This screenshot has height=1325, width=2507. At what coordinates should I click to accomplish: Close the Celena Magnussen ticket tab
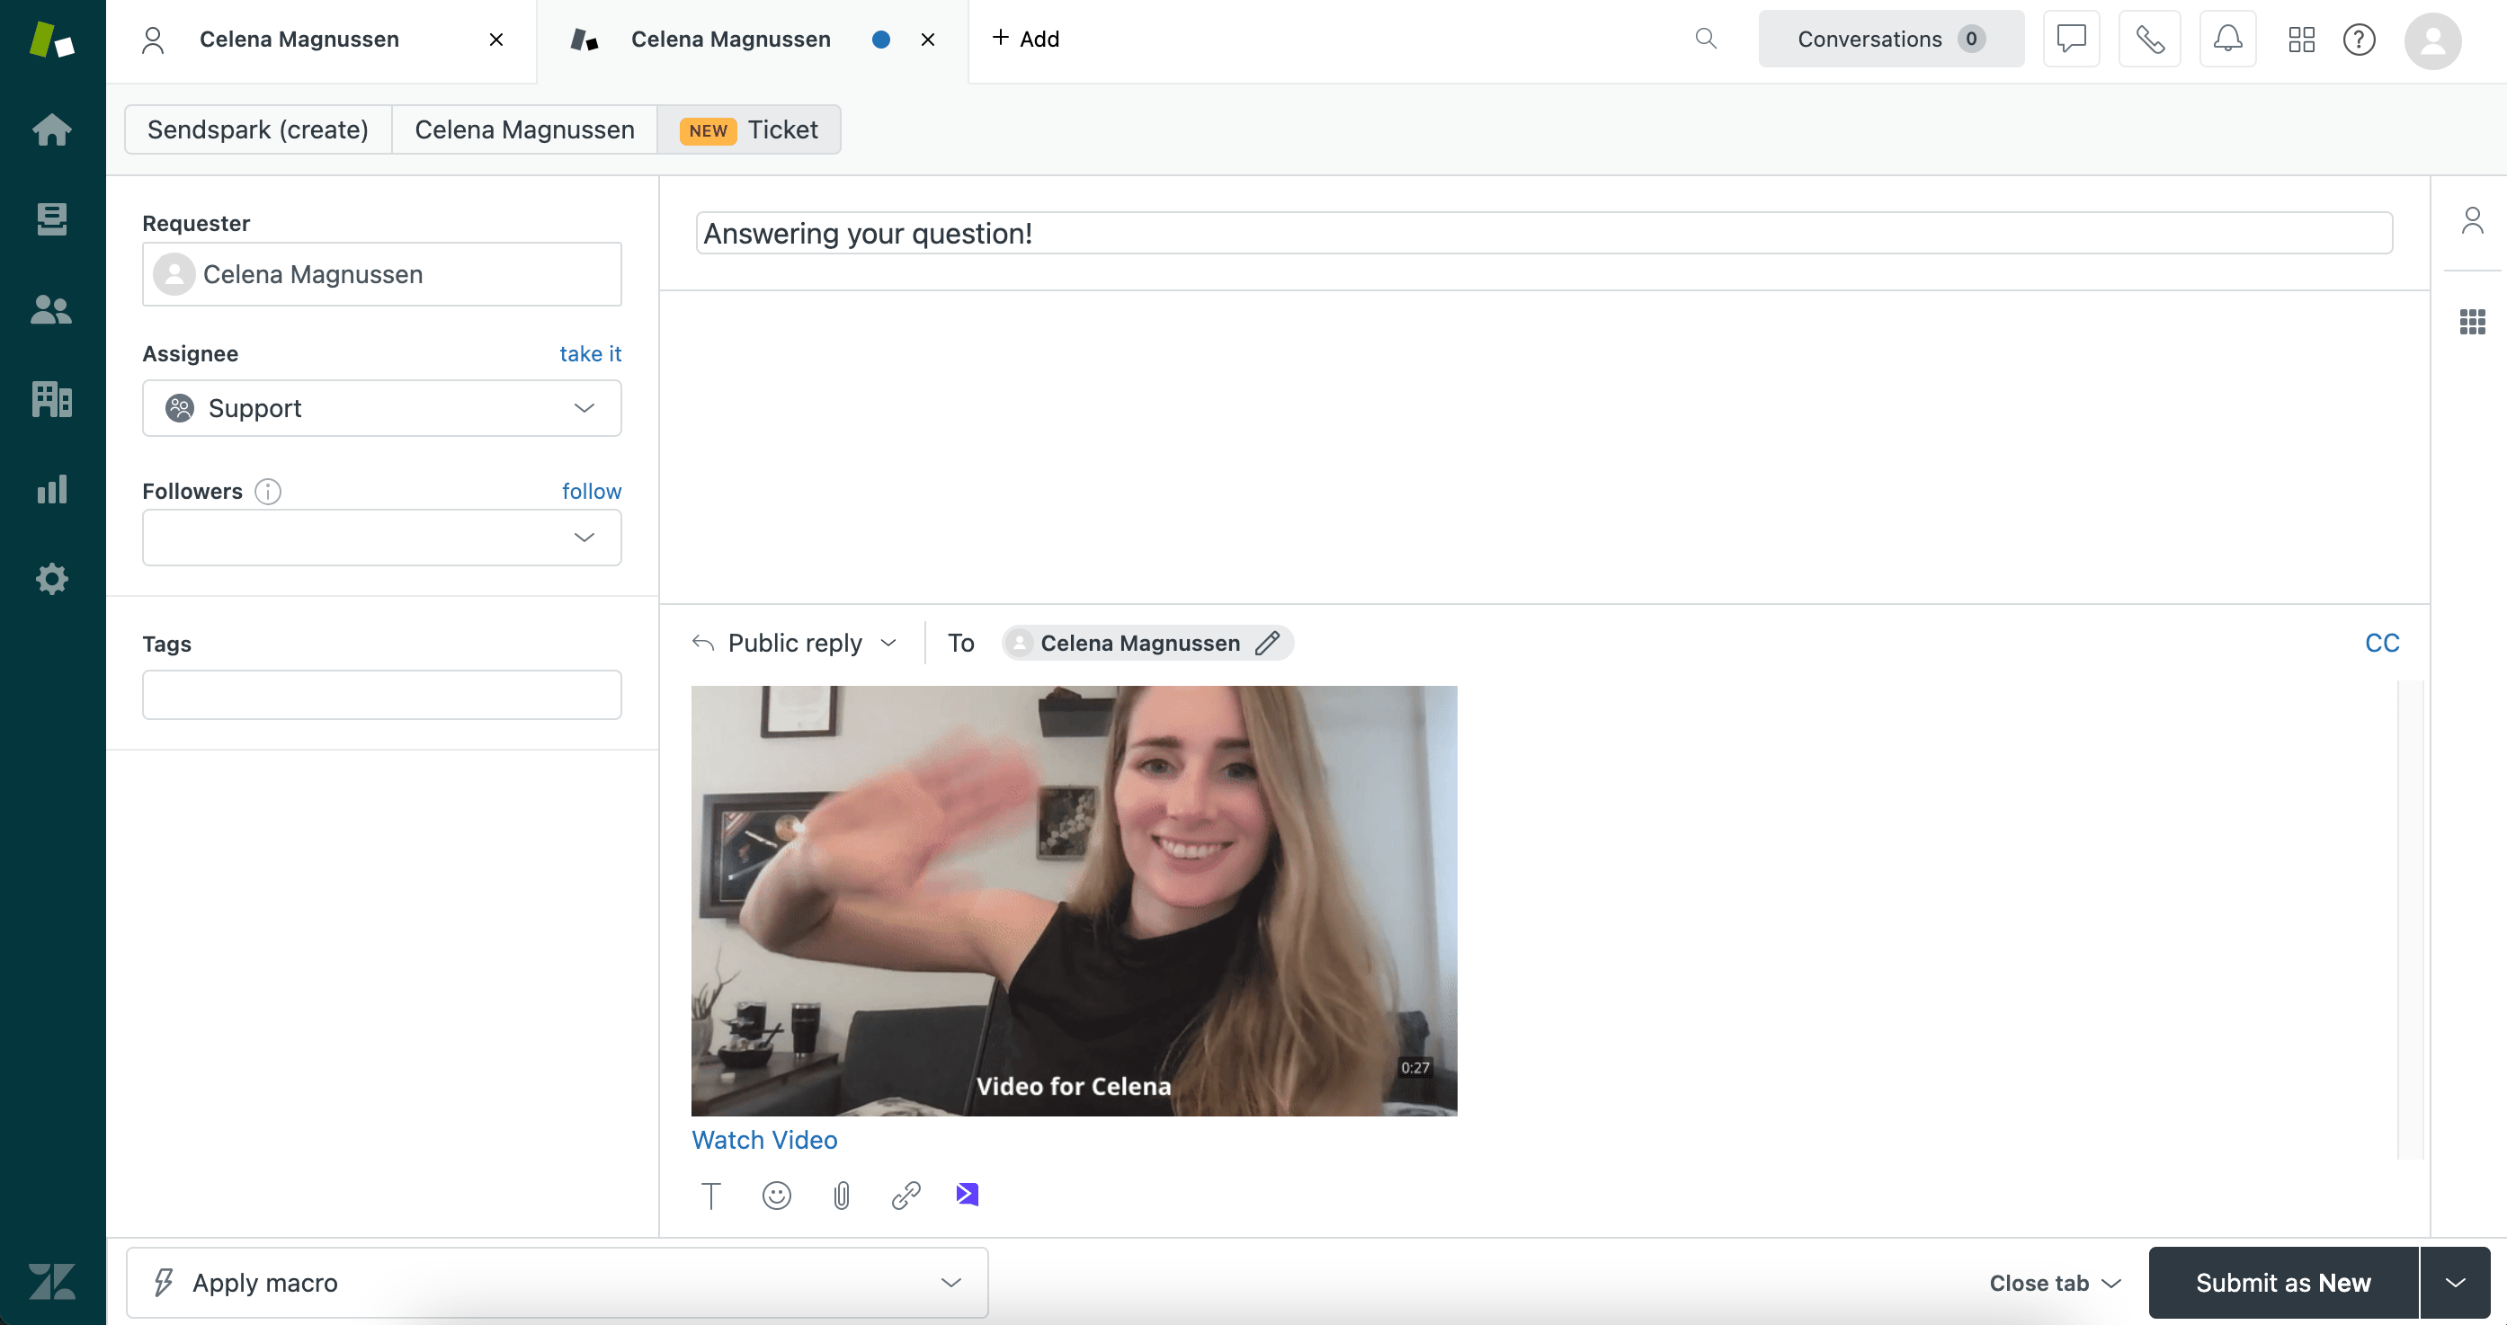click(927, 39)
